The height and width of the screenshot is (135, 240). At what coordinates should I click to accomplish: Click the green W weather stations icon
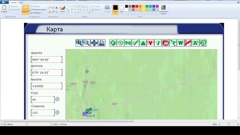[x=180, y=43]
